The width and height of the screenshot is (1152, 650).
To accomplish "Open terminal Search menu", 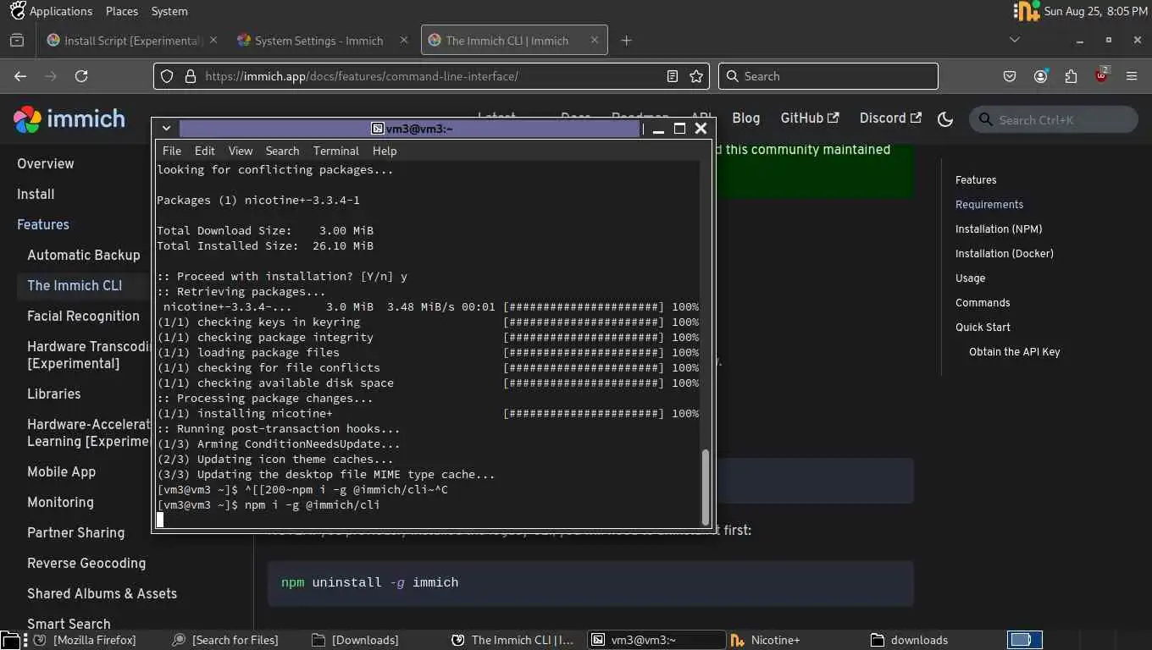I will (282, 151).
